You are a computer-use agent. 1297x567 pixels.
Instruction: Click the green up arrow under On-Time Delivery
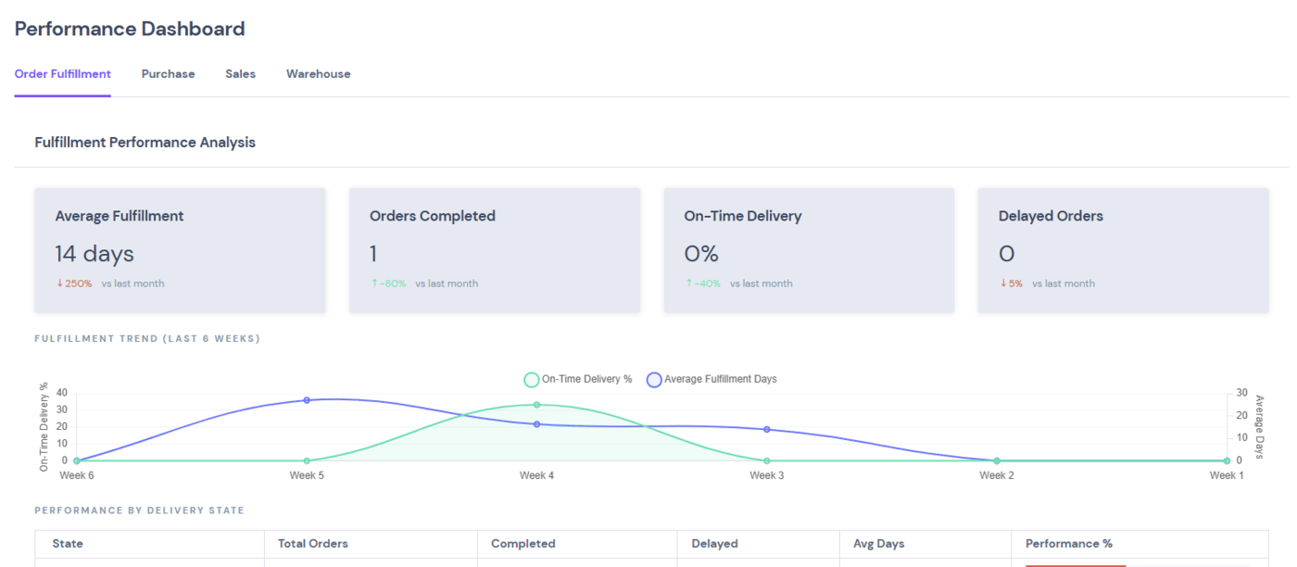click(x=688, y=283)
